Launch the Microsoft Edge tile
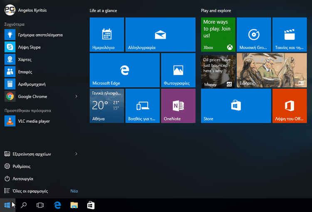 point(125,70)
